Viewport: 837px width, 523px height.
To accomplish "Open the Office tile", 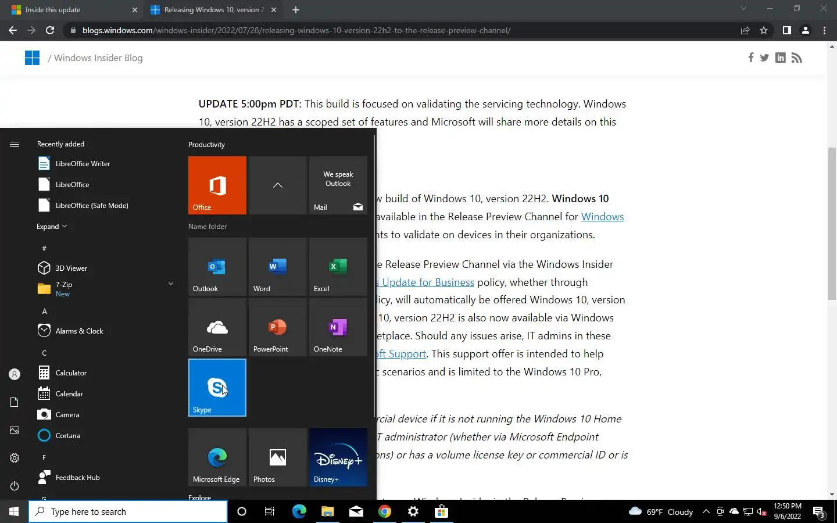I will pyautogui.click(x=217, y=185).
